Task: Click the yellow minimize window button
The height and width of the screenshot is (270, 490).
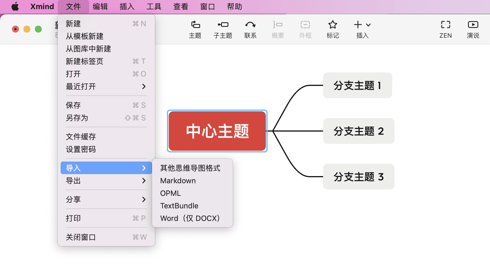Action: click(x=27, y=29)
